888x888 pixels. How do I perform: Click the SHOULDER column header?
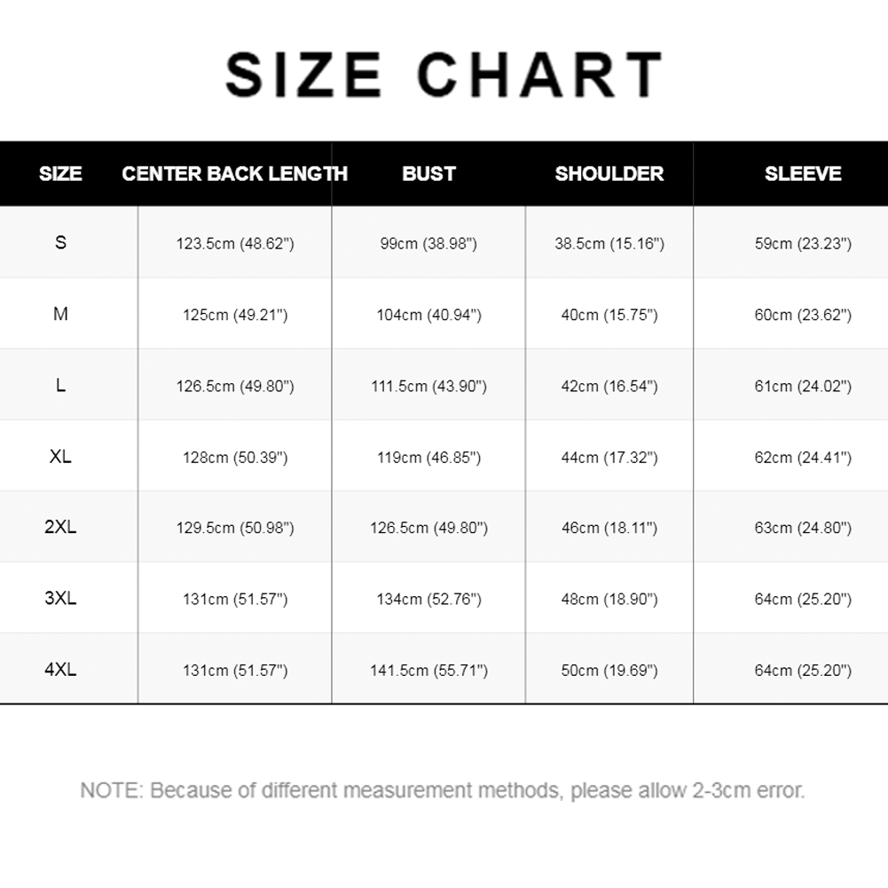(x=609, y=173)
